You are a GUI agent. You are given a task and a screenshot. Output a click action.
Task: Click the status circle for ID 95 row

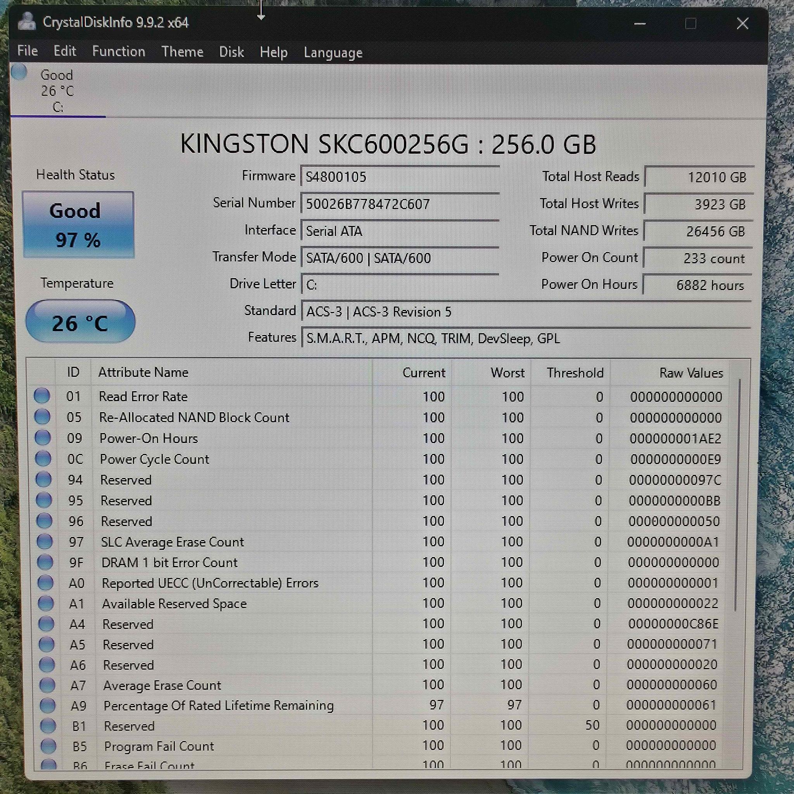[44, 500]
